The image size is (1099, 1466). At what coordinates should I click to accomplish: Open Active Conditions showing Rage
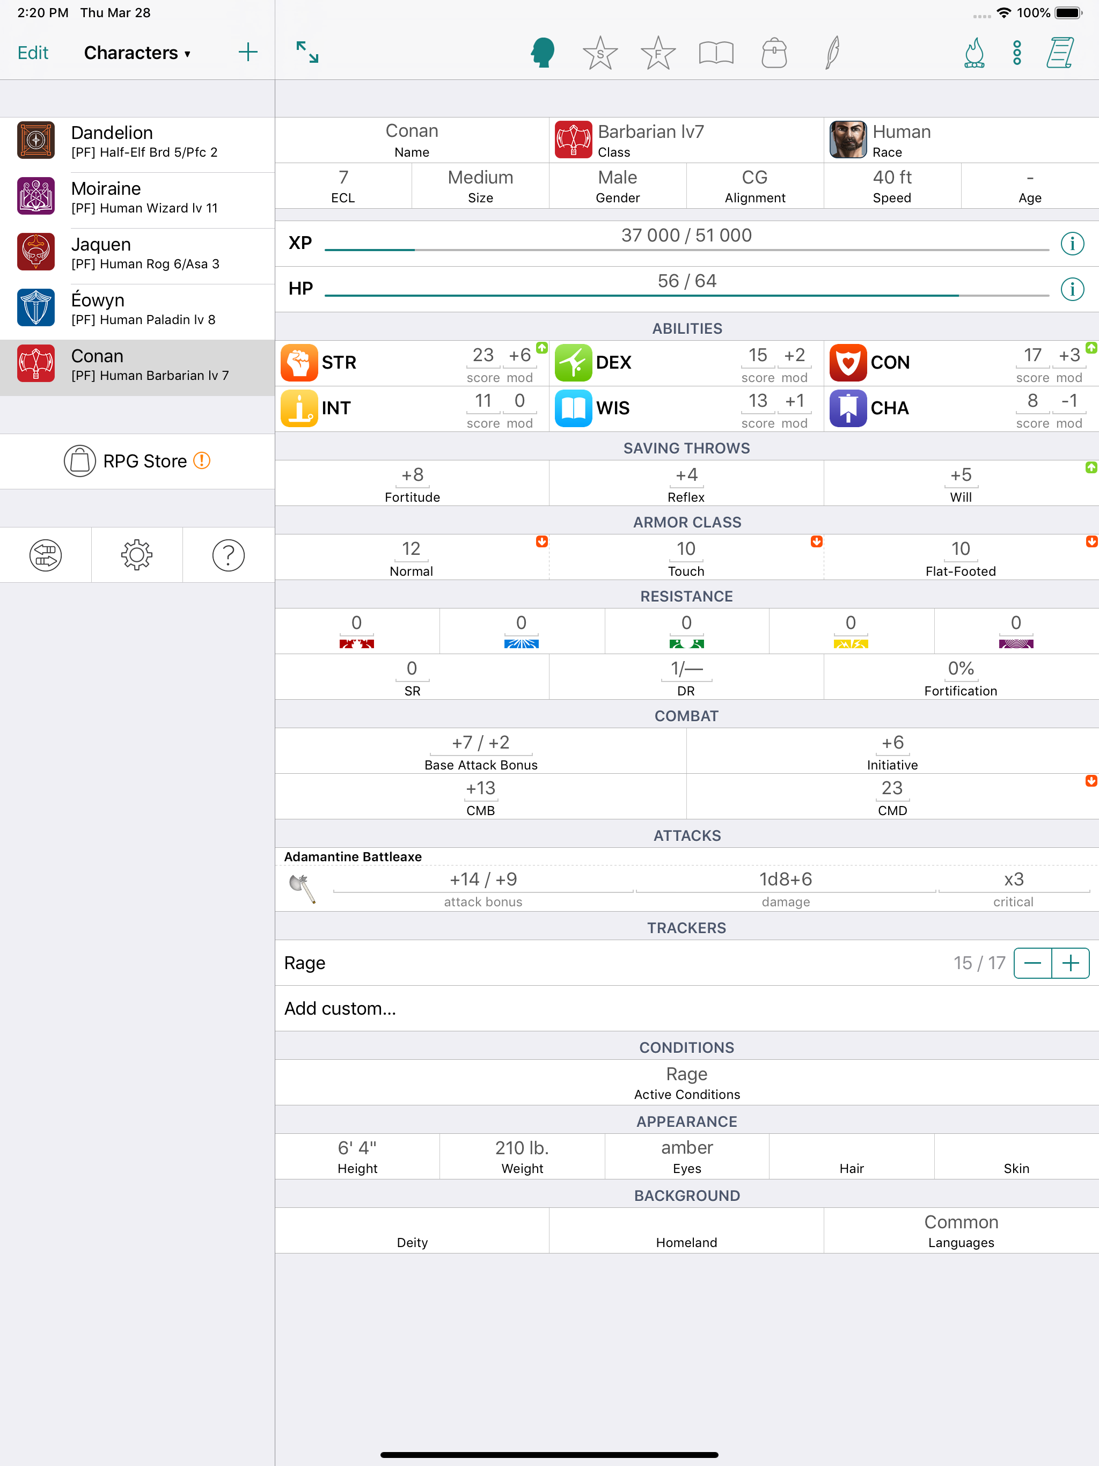pyautogui.click(x=687, y=1082)
